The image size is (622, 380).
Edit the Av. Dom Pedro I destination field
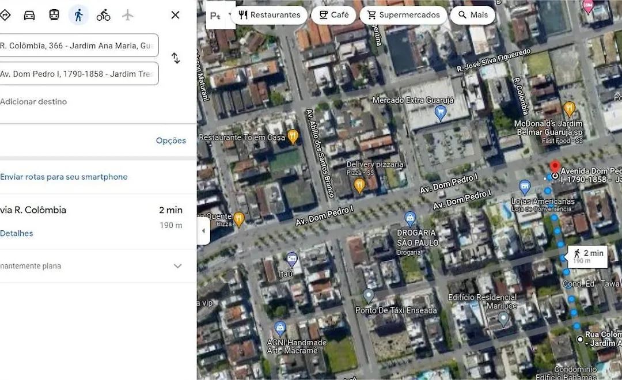79,73
